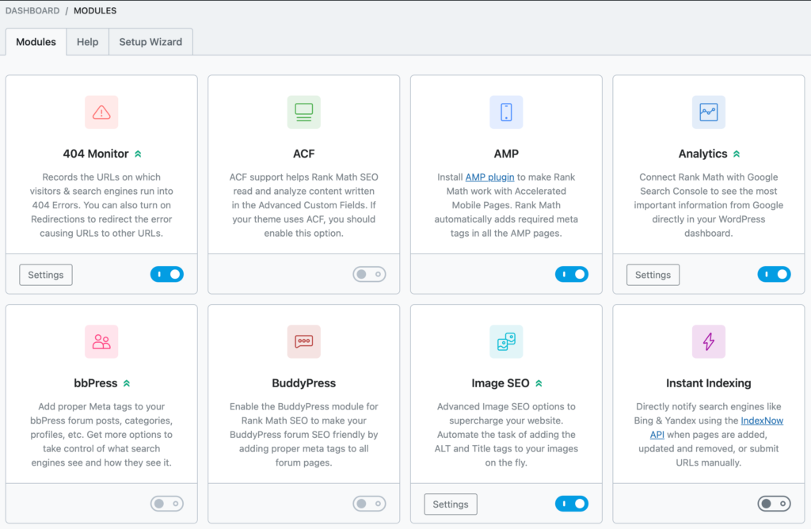811x529 pixels.
Task: Click the AMP module title
Action: (x=506, y=154)
